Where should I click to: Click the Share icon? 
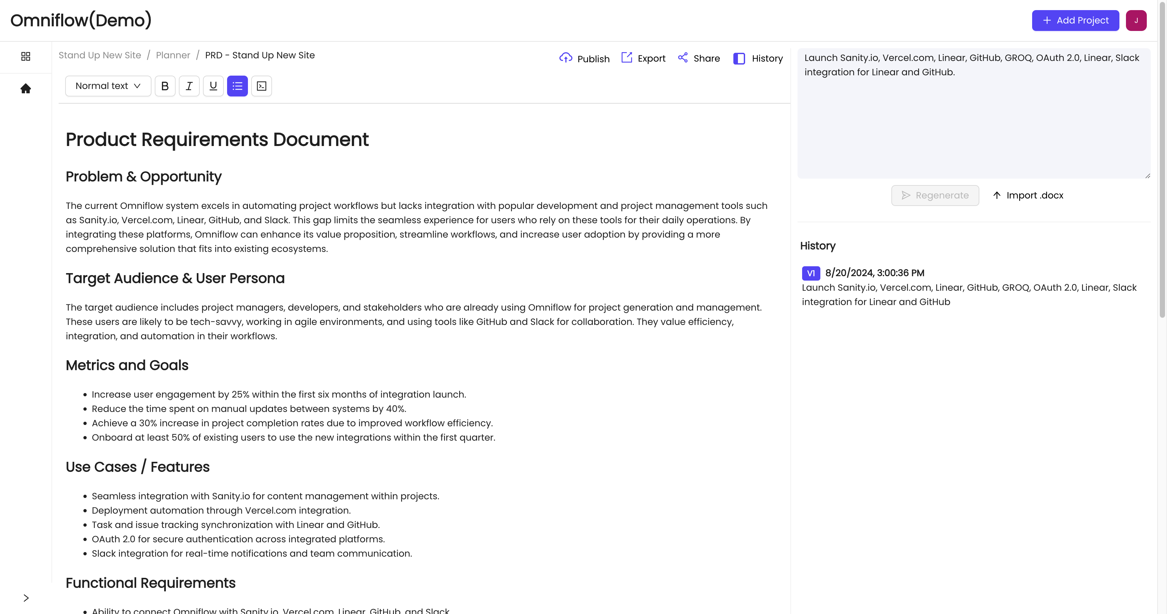click(x=683, y=58)
